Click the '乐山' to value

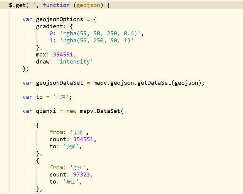[71, 182]
